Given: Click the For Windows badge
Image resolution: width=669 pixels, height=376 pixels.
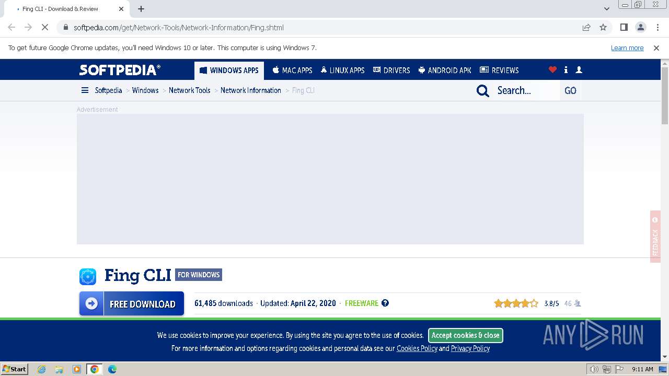Looking at the screenshot, I should pos(199,275).
